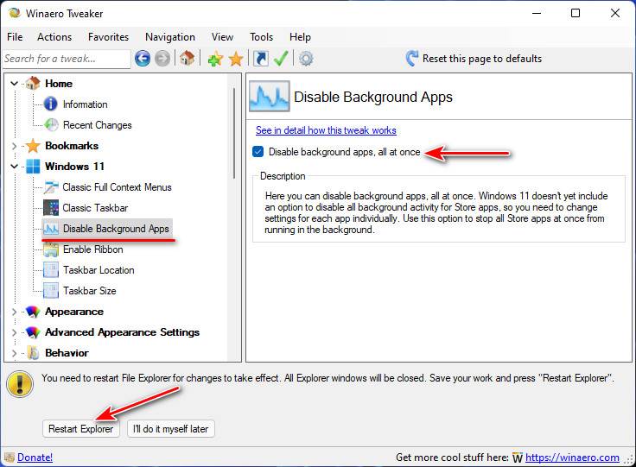This screenshot has width=636, height=467.
Task: Click I'll do it myself later
Action: [171, 428]
